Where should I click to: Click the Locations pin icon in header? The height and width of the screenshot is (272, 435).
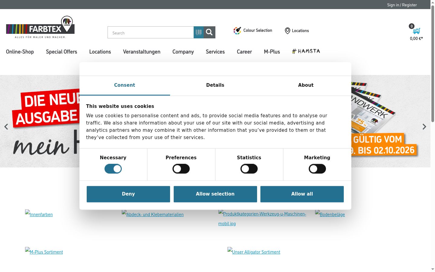[x=288, y=31]
